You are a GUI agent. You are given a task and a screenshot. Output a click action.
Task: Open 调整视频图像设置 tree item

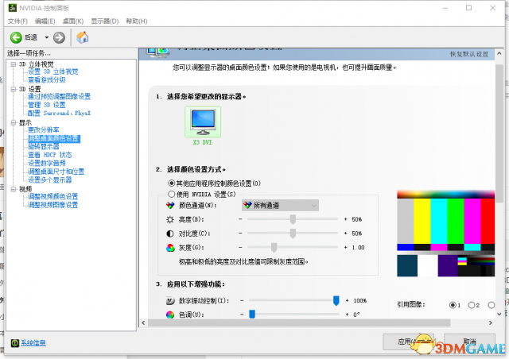(53, 205)
